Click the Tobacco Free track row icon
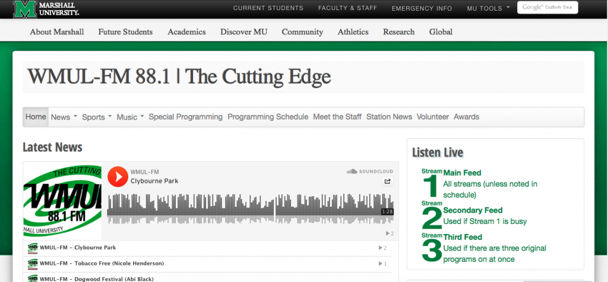The width and height of the screenshot is (608, 282). tap(33, 264)
